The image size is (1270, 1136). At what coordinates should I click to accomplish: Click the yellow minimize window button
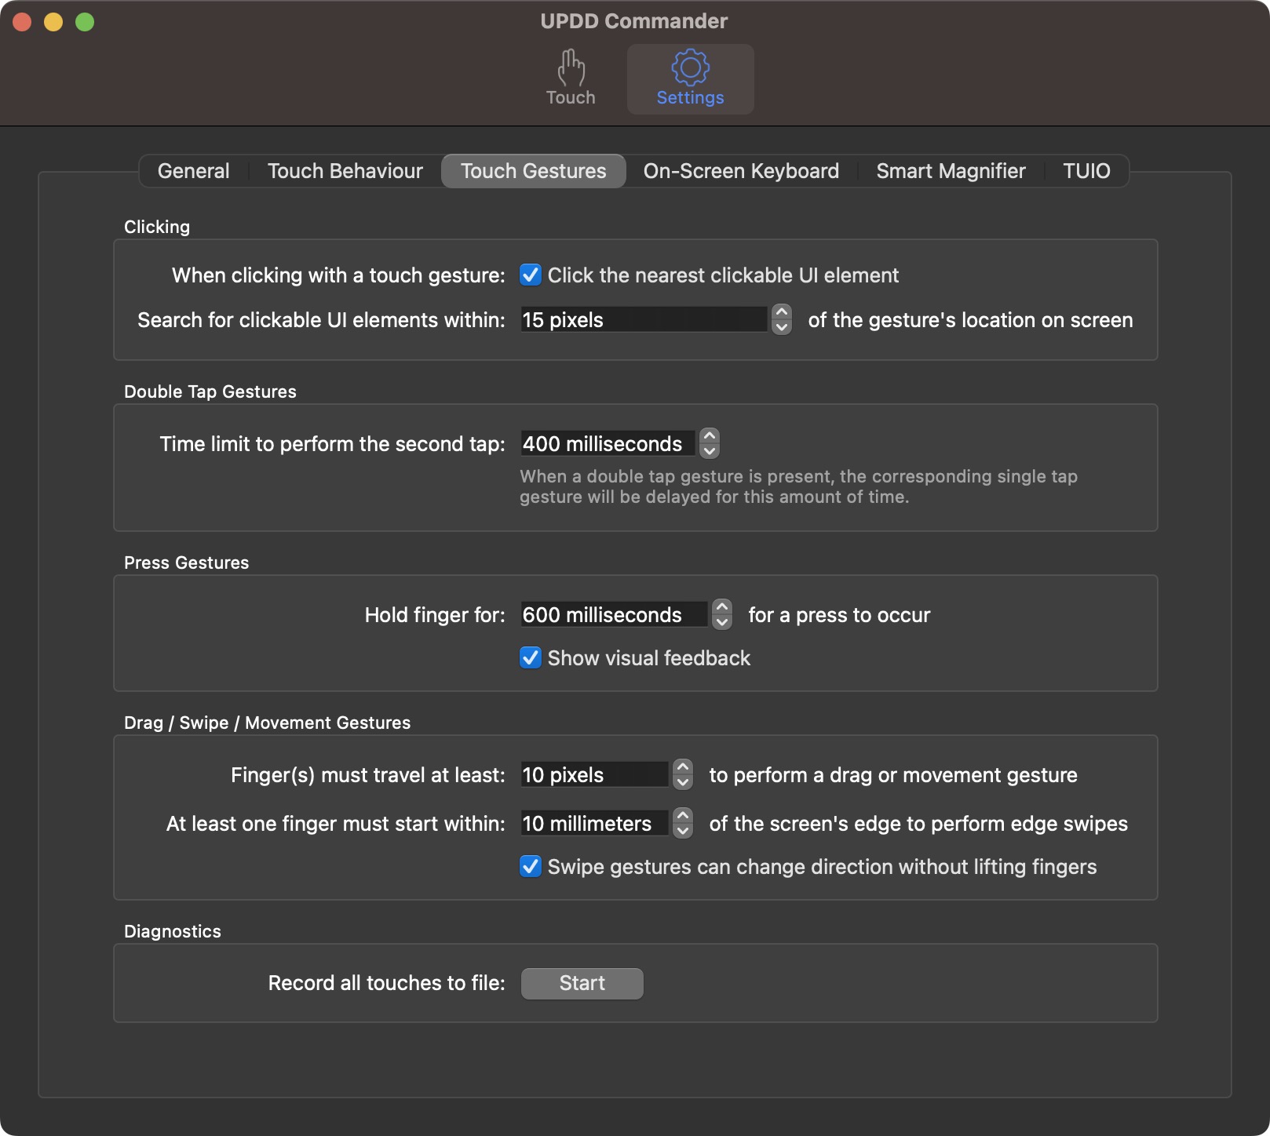point(53,22)
